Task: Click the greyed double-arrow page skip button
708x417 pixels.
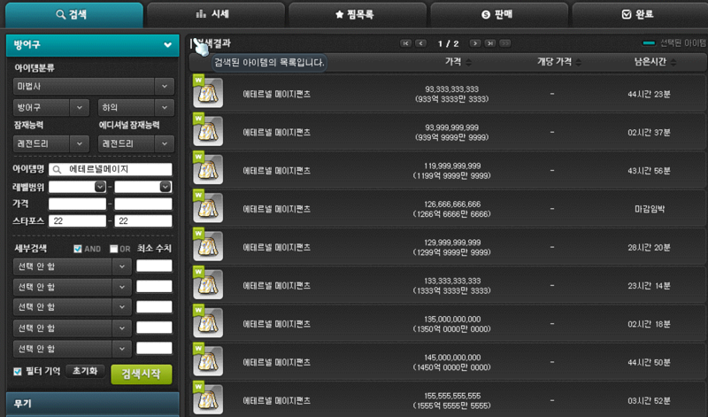Action: (504, 43)
